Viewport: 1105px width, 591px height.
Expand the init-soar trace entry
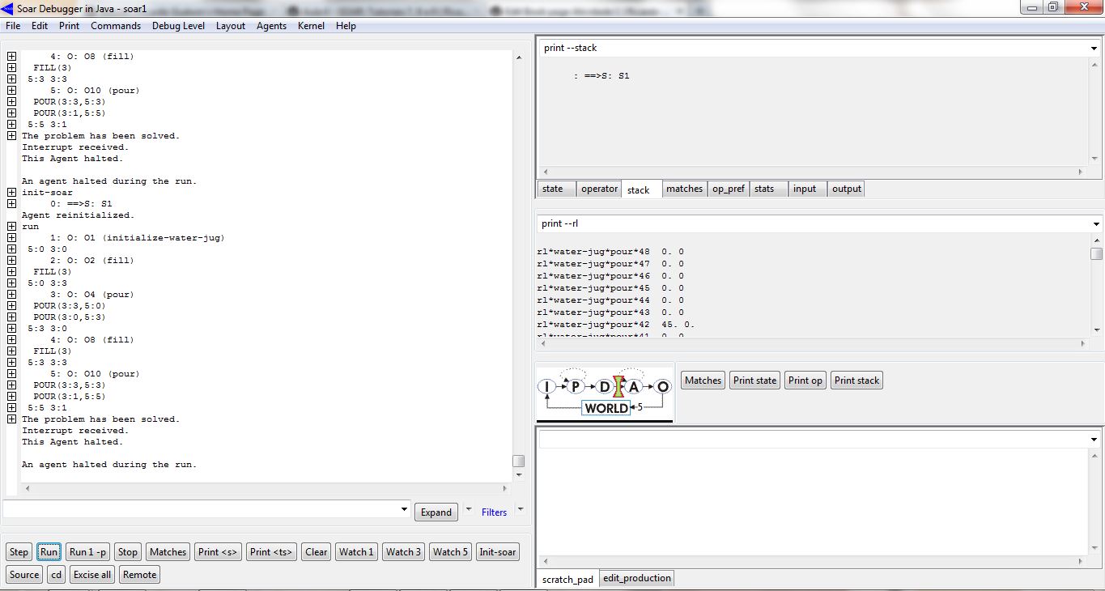tap(11, 193)
